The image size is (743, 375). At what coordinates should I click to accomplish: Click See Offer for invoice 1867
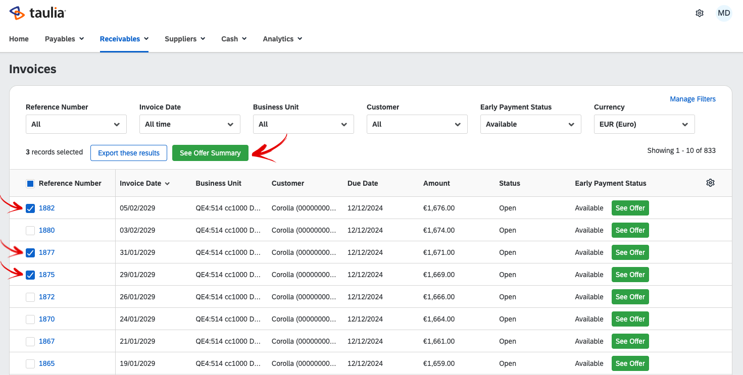[630, 341]
